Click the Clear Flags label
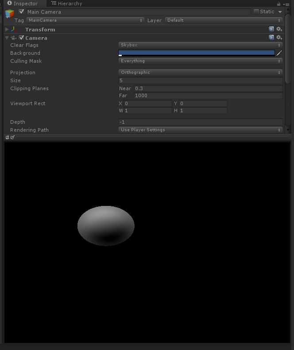 pyautogui.click(x=24, y=45)
